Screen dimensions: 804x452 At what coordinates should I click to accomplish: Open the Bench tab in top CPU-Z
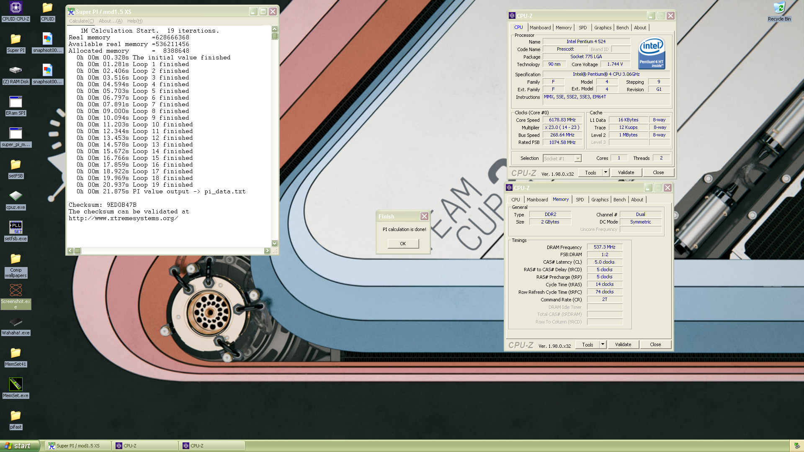coord(622,28)
